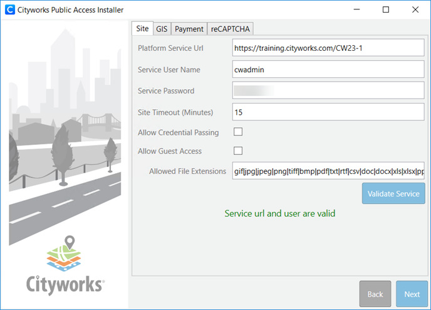Select the Payment tab
The height and width of the screenshot is (310, 431).
point(189,29)
